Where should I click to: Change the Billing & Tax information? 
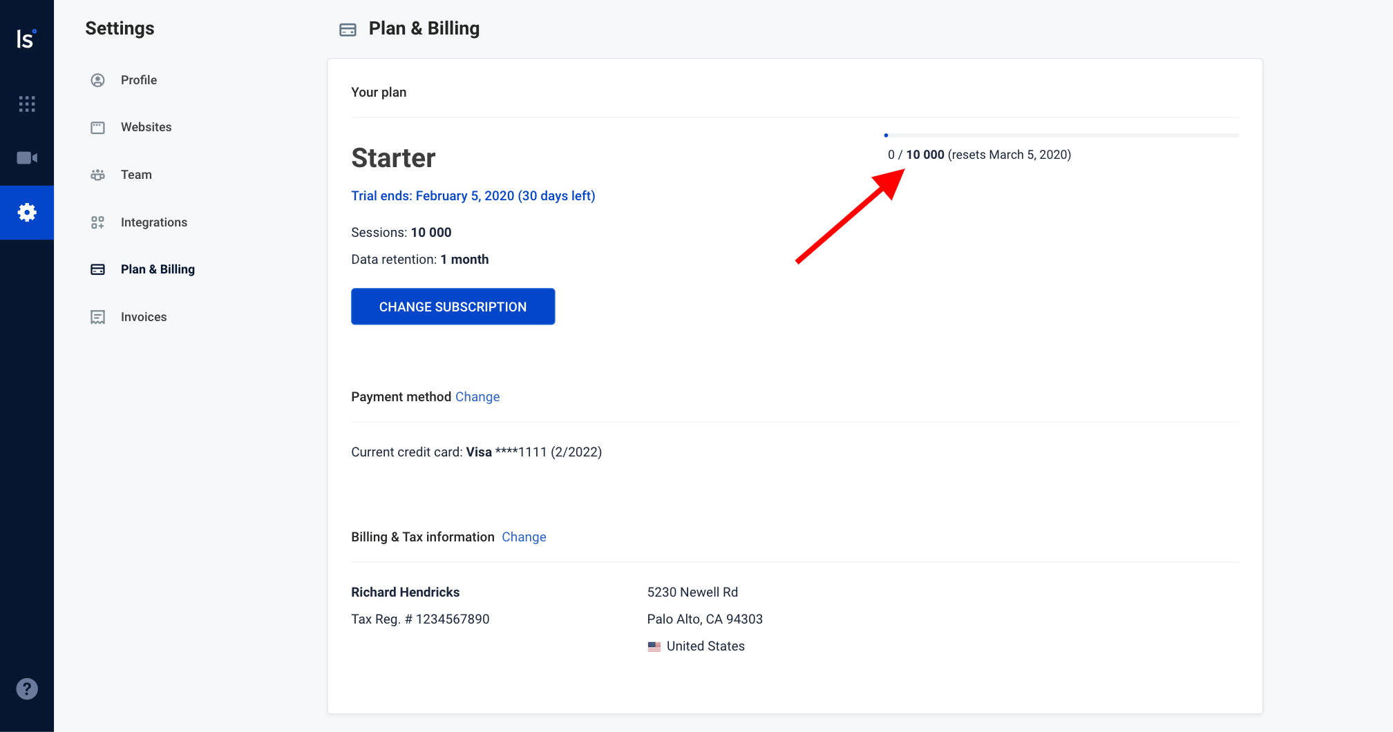pos(524,537)
